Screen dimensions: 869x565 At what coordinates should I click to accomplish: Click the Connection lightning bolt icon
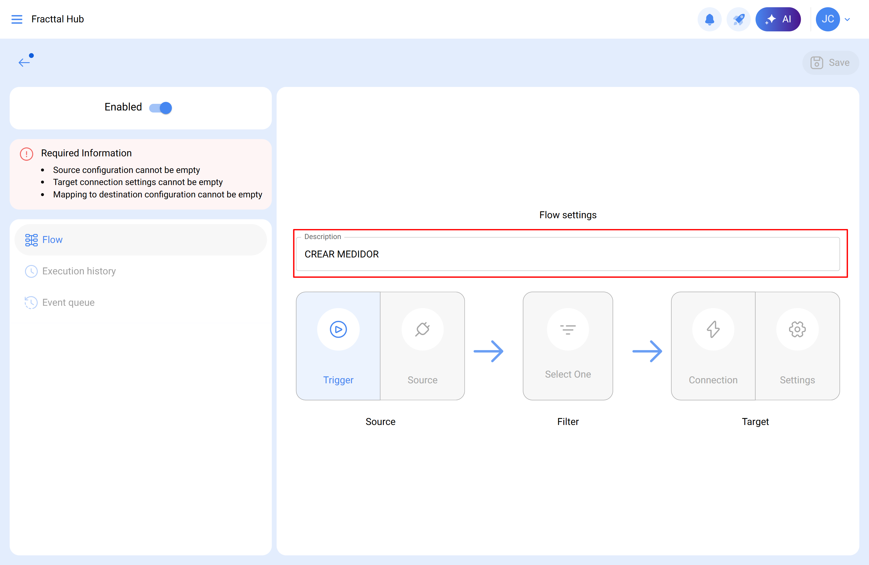pyautogui.click(x=713, y=329)
